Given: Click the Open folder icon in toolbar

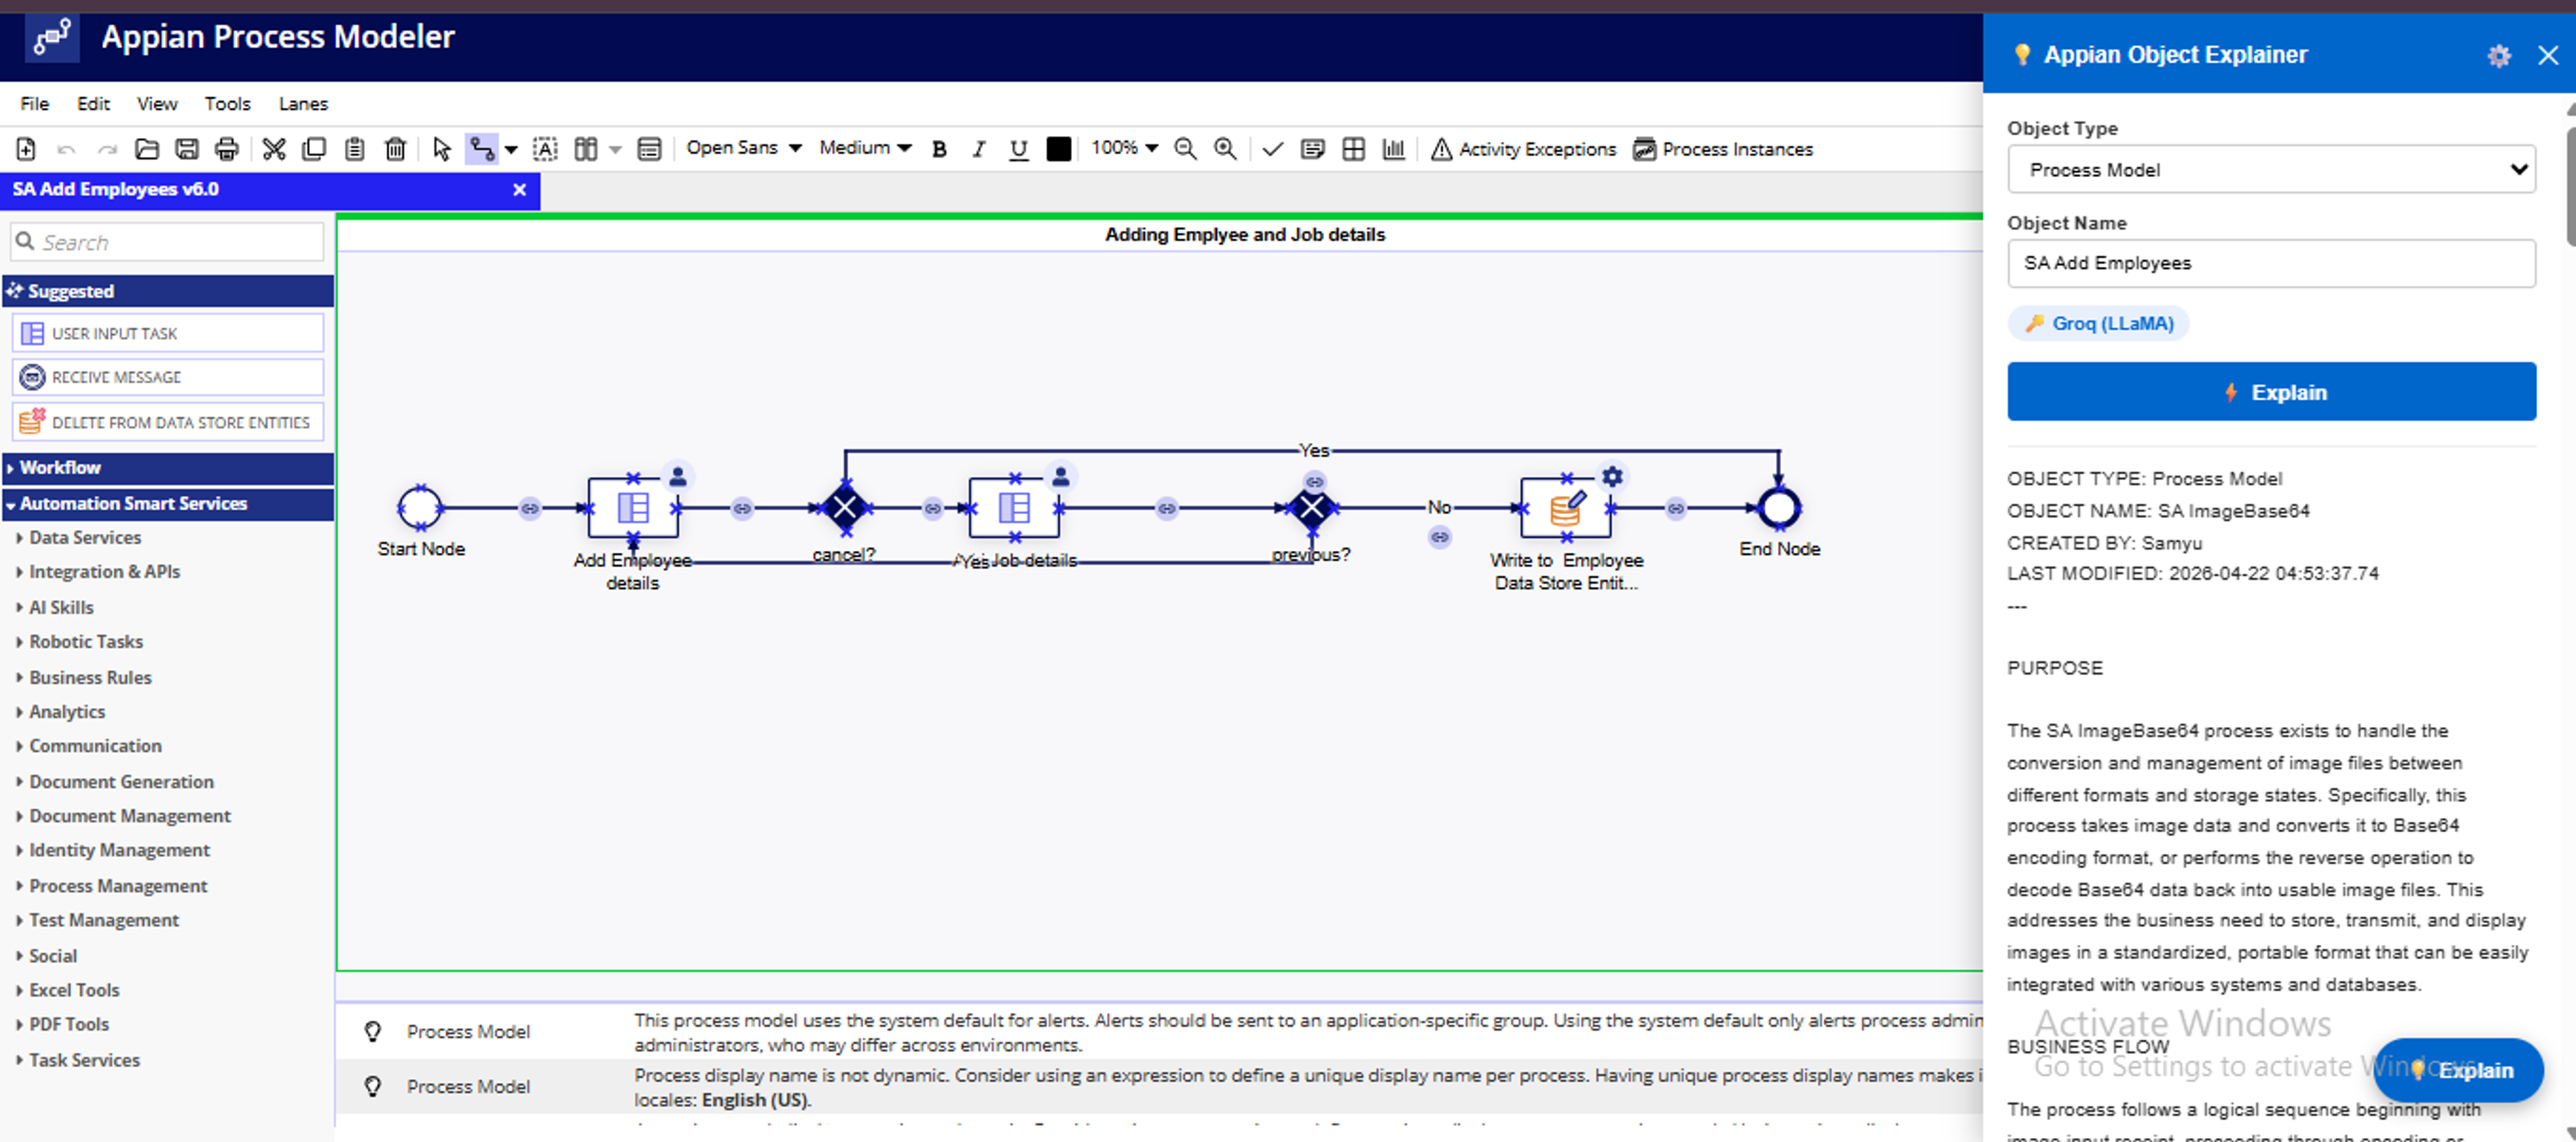Looking at the screenshot, I should coord(147,149).
